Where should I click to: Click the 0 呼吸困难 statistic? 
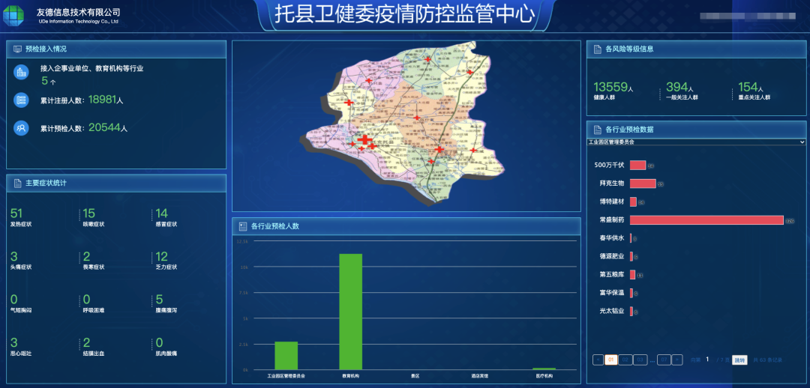(x=94, y=304)
